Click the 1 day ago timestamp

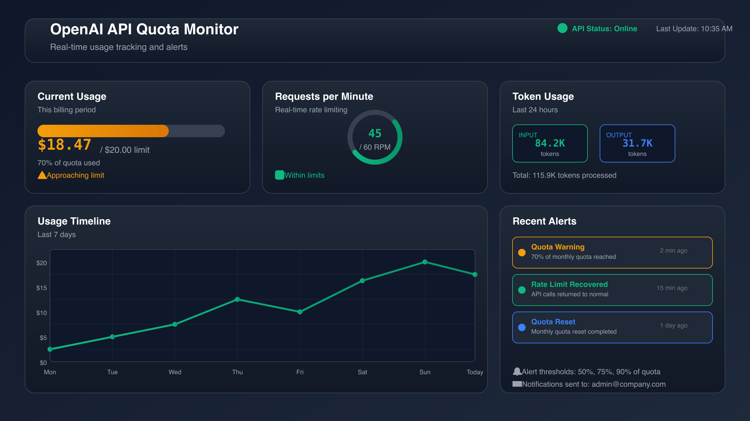tap(674, 325)
